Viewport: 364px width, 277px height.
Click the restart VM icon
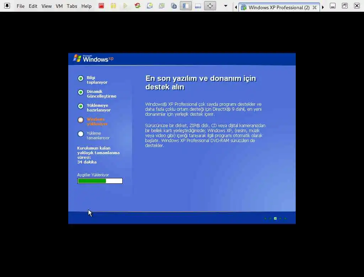(138, 6)
